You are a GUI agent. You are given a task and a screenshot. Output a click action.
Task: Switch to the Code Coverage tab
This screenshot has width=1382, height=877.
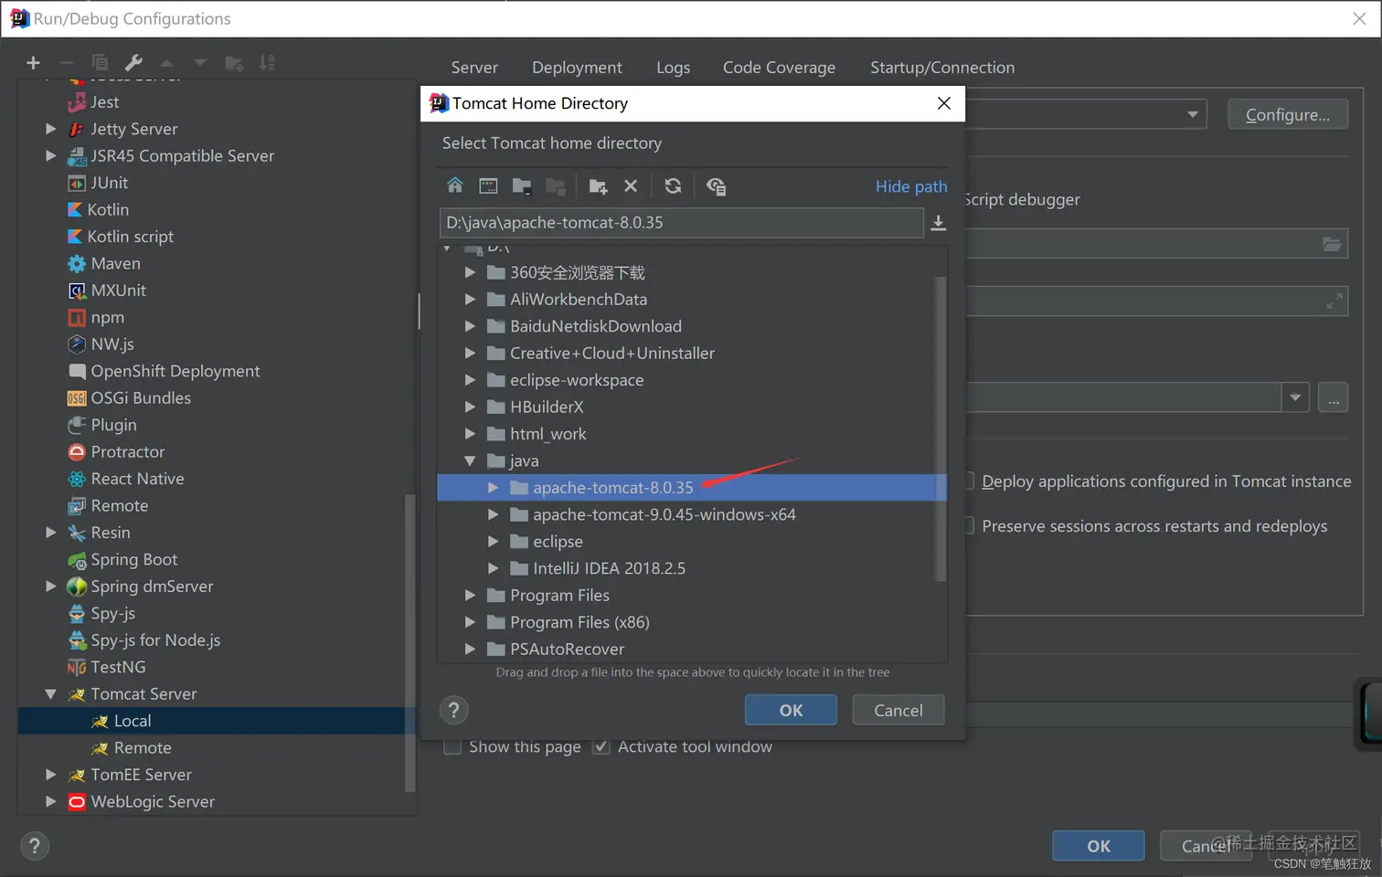[x=779, y=68]
